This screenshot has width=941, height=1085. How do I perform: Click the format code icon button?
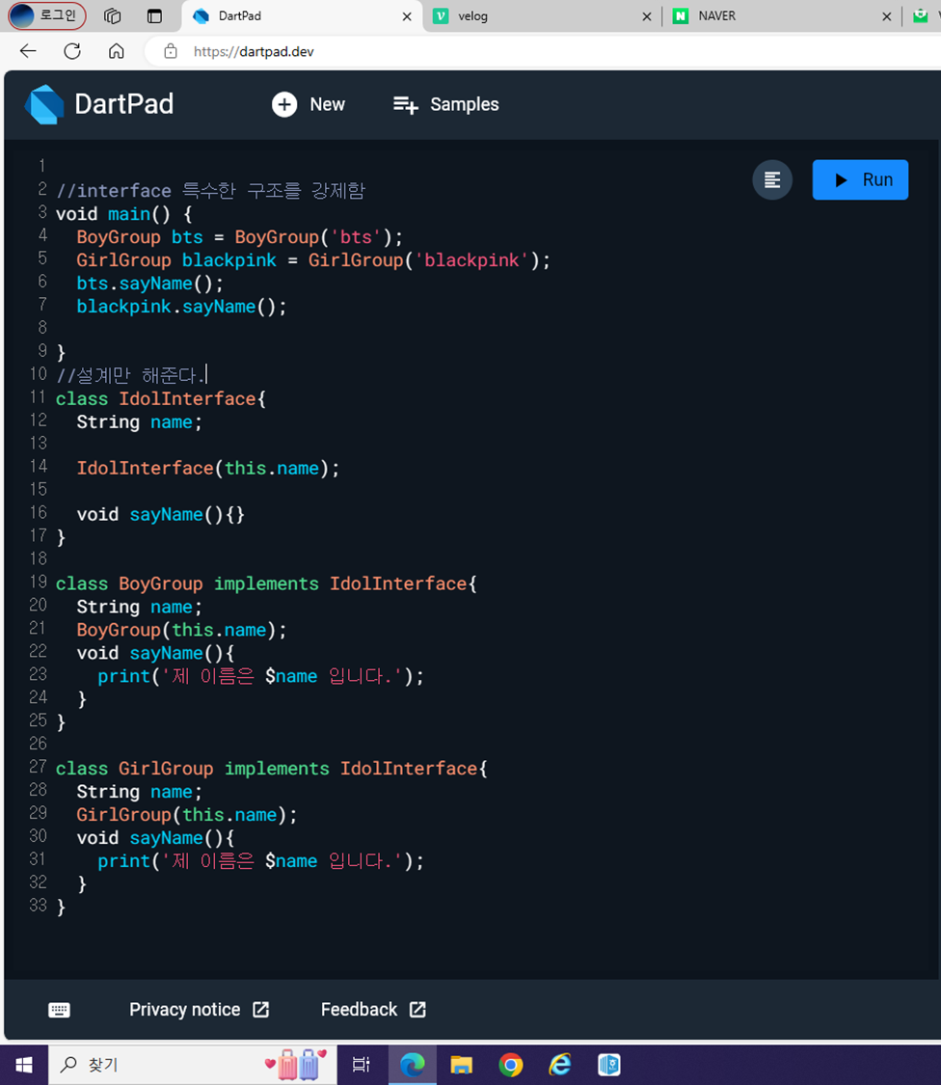click(x=772, y=180)
